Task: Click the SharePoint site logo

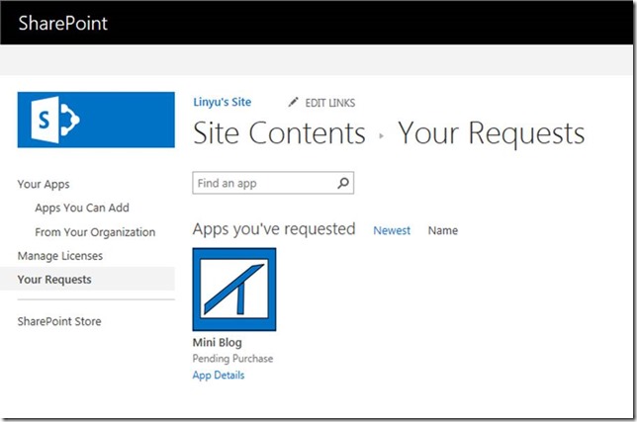Action: pos(96,120)
